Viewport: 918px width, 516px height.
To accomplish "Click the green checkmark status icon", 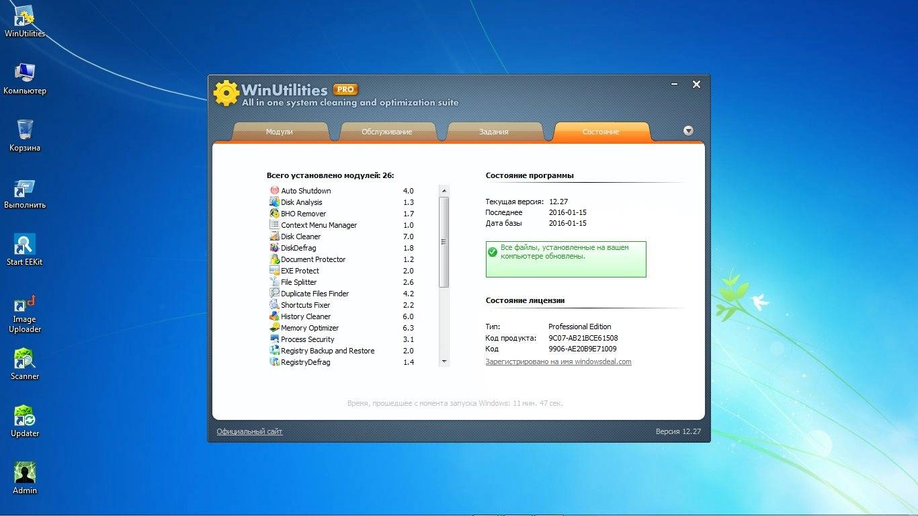I will (x=493, y=251).
